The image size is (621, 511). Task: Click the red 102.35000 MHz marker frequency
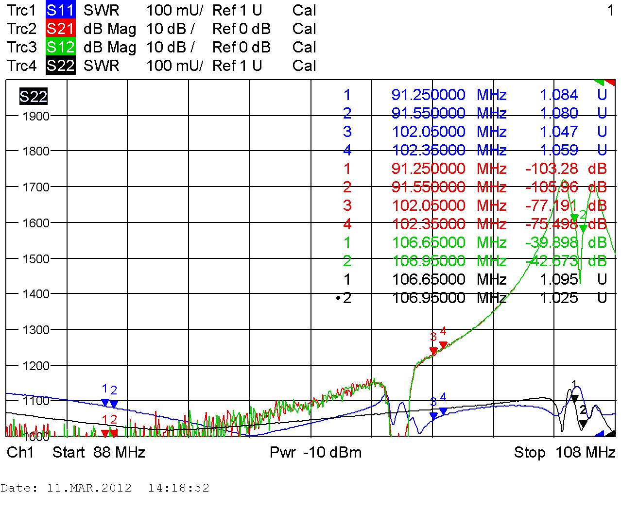[x=449, y=224]
